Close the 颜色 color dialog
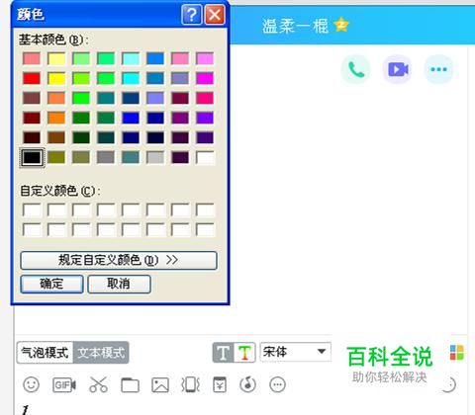Screen dimensions: 475x415 pos(215,15)
